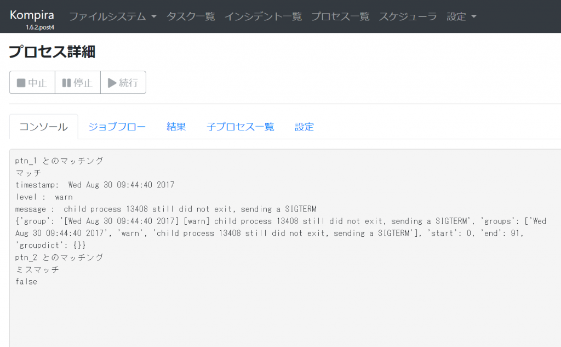561x347 pixels.
Task: Open インシデント一覧 from the navbar
Action: pyautogui.click(x=263, y=17)
